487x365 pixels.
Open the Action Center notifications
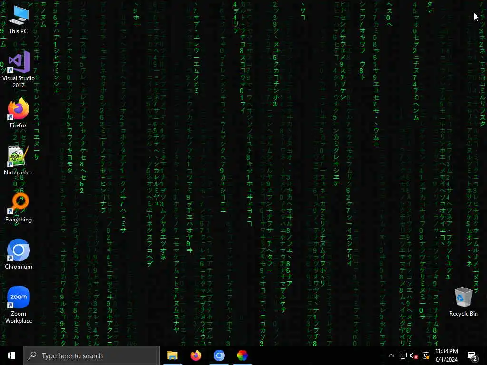coord(472,355)
